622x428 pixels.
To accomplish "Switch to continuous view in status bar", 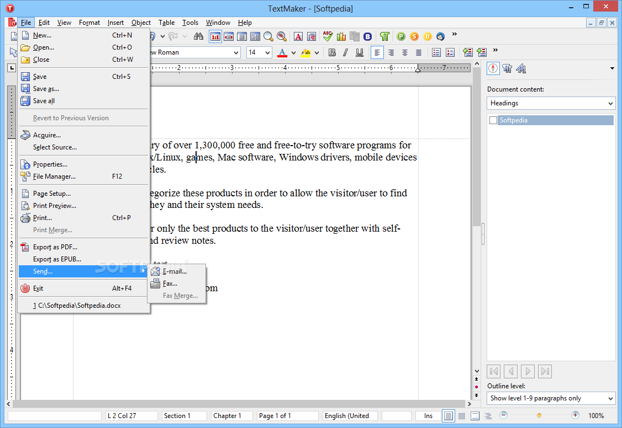I will 462,416.
